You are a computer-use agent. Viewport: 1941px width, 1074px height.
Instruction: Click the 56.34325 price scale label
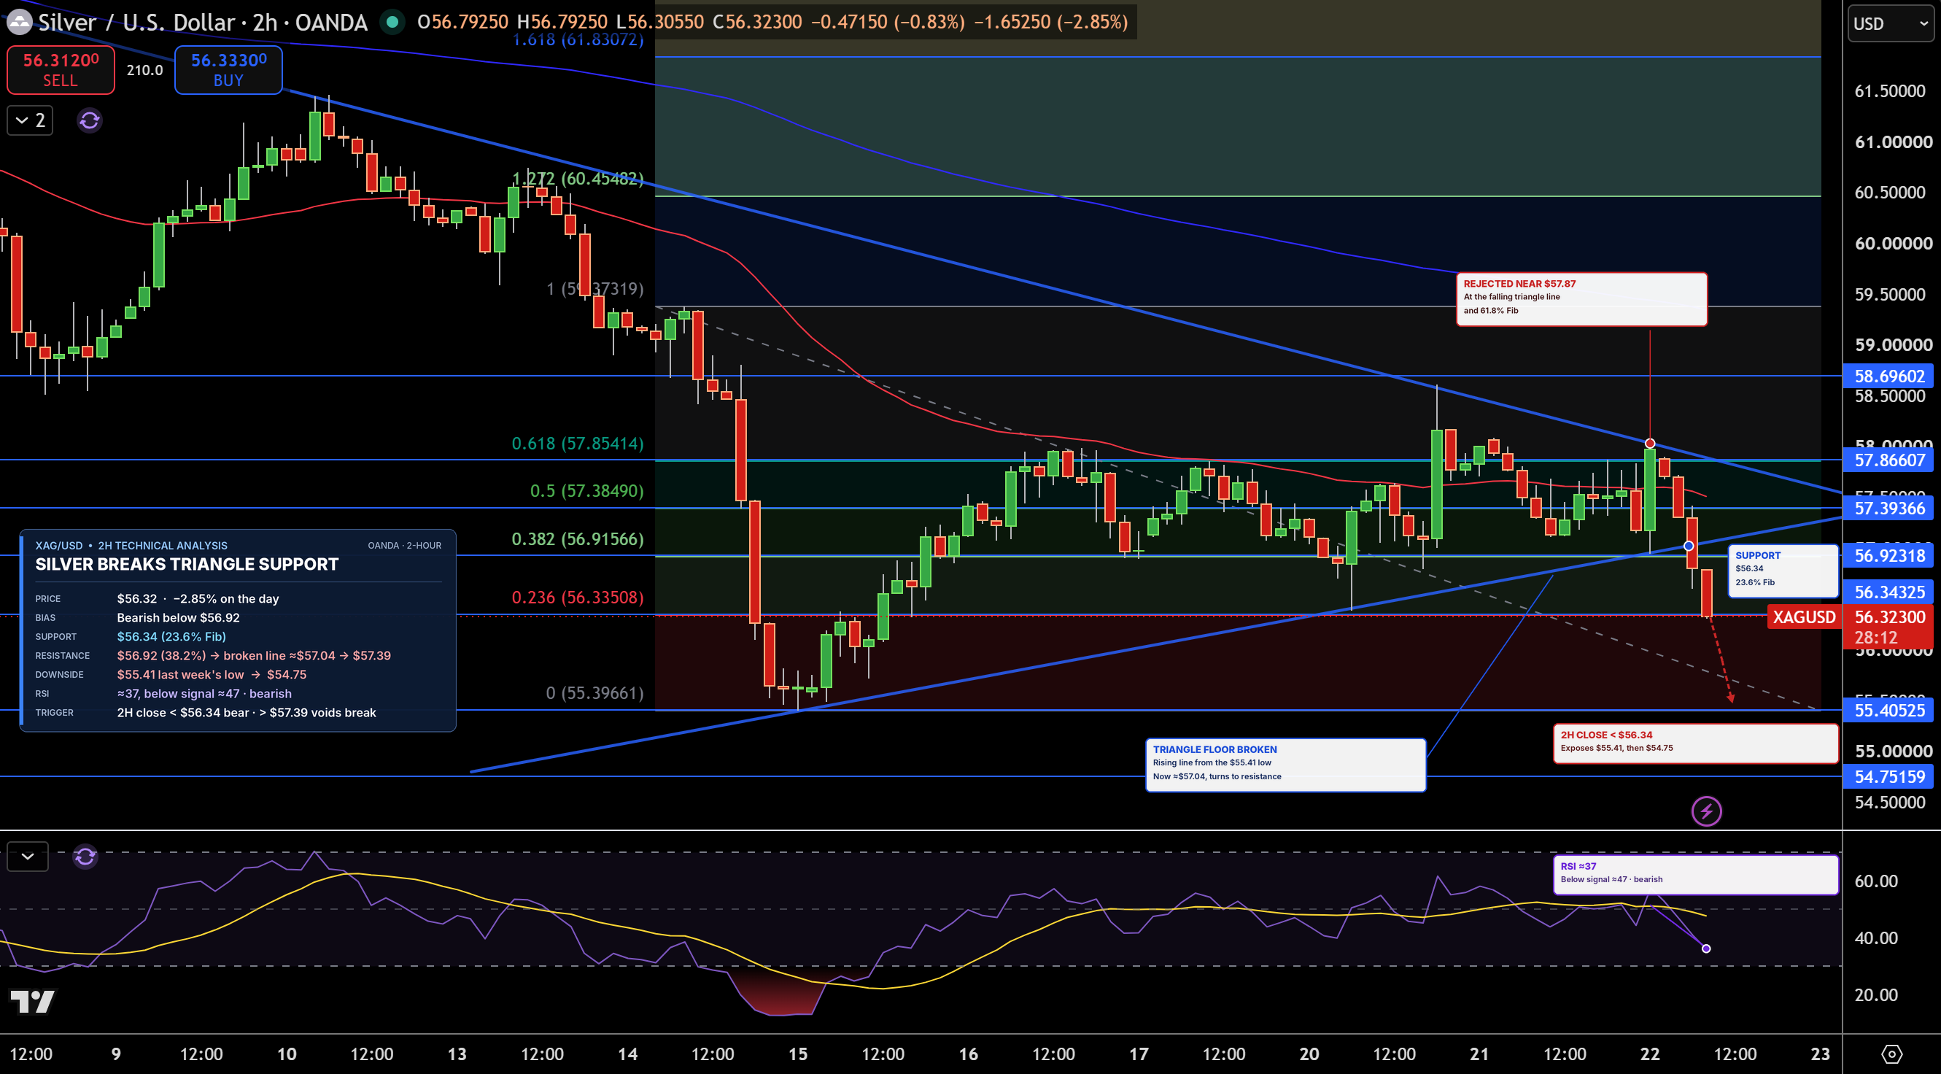coord(1889,592)
